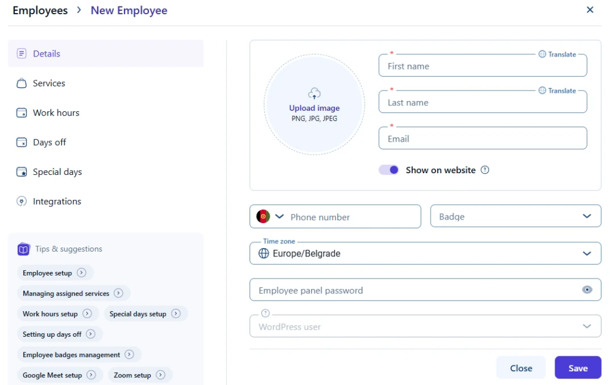Click into the Email input field

pyautogui.click(x=483, y=139)
